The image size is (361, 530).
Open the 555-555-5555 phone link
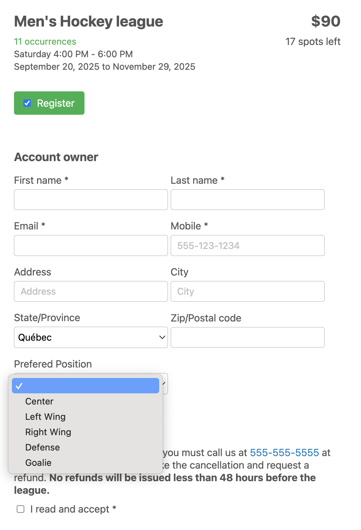(x=285, y=453)
